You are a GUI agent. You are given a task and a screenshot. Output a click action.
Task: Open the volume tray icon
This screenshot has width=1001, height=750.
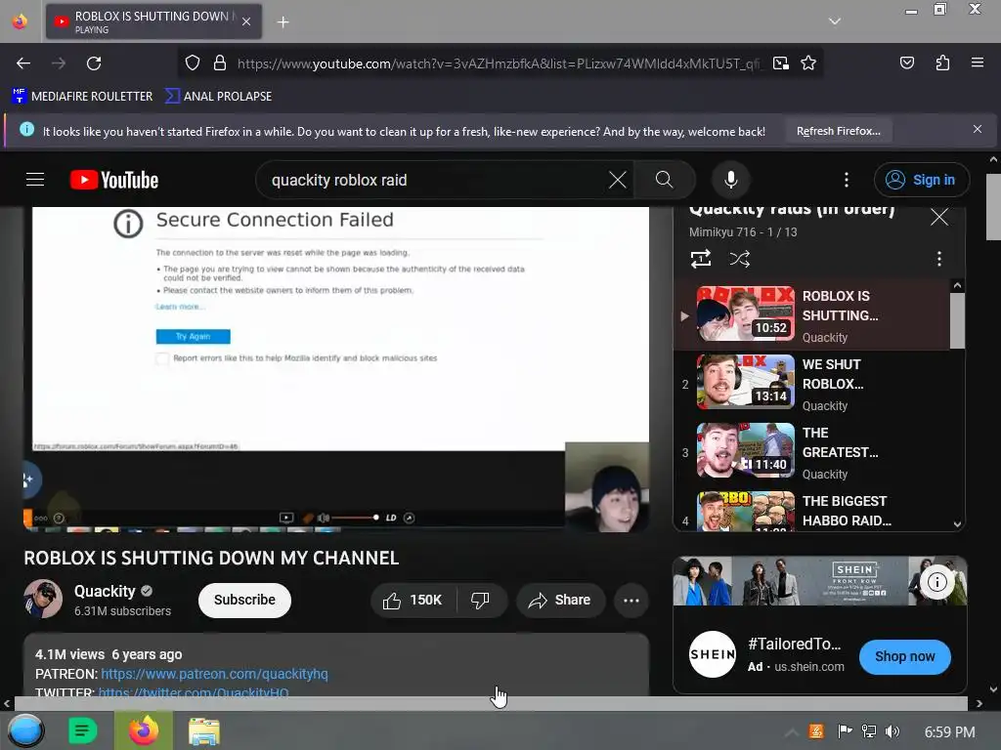[892, 731]
